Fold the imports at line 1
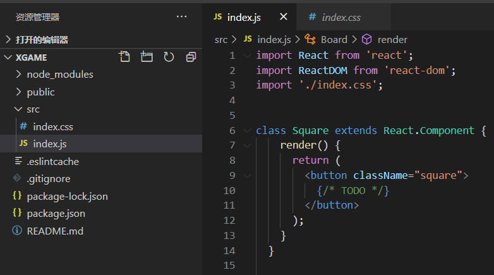The image size is (494, 275). [247, 56]
